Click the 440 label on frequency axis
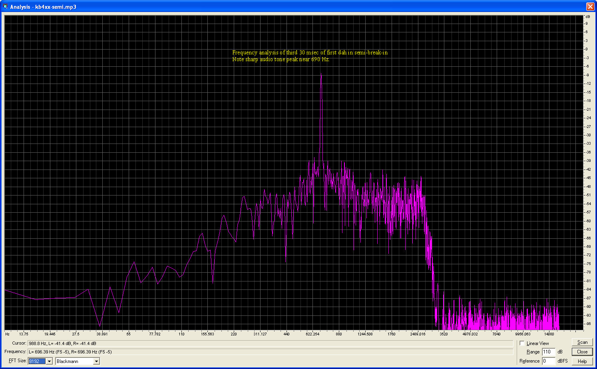The height and width of the screenshot is (369, 597). click(x=287, y=334)
